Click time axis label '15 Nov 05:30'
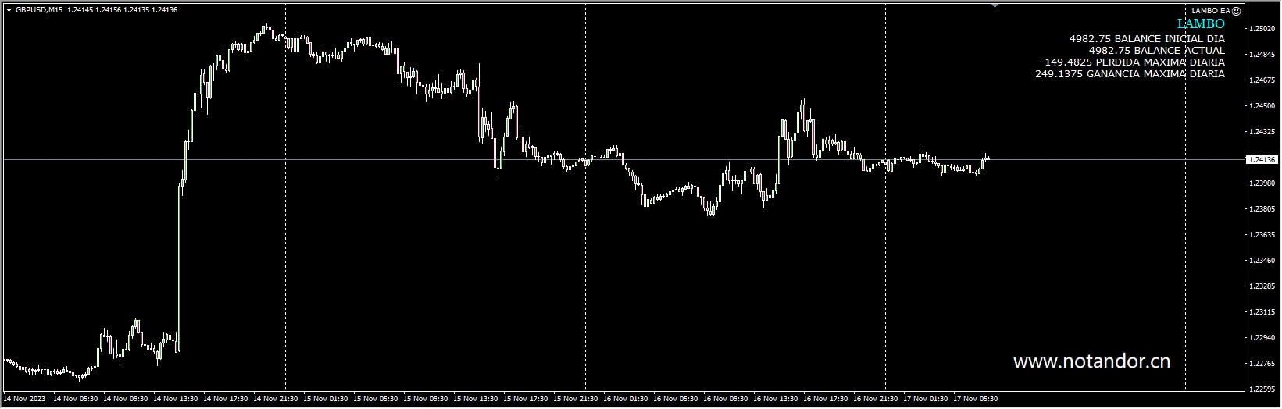Screen dimensions: 1282x409 pos(376,398)
